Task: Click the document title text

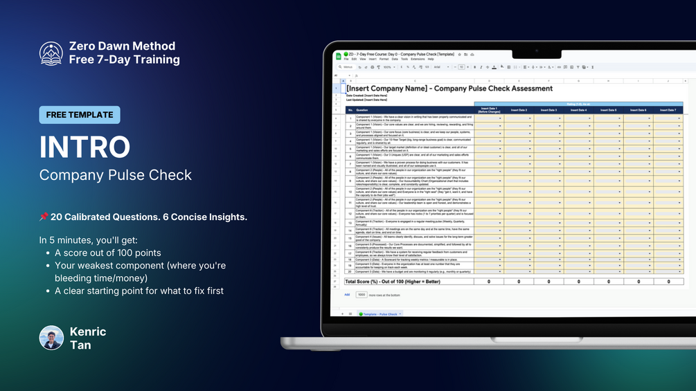Action: [x=400, y=54]
